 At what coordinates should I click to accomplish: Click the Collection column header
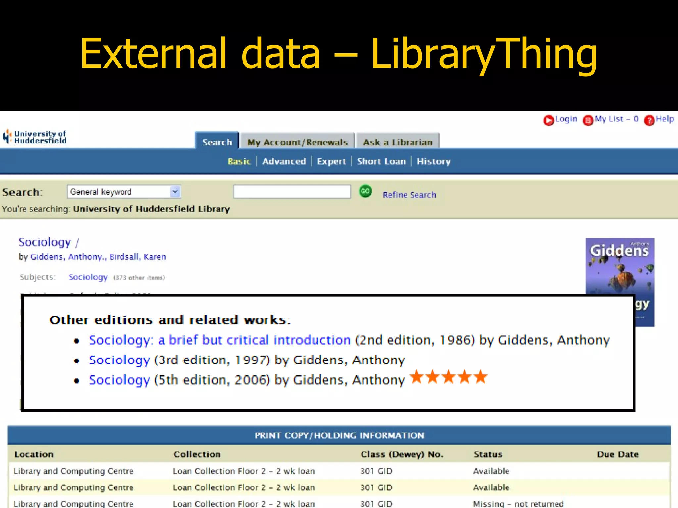coord(197,454)
